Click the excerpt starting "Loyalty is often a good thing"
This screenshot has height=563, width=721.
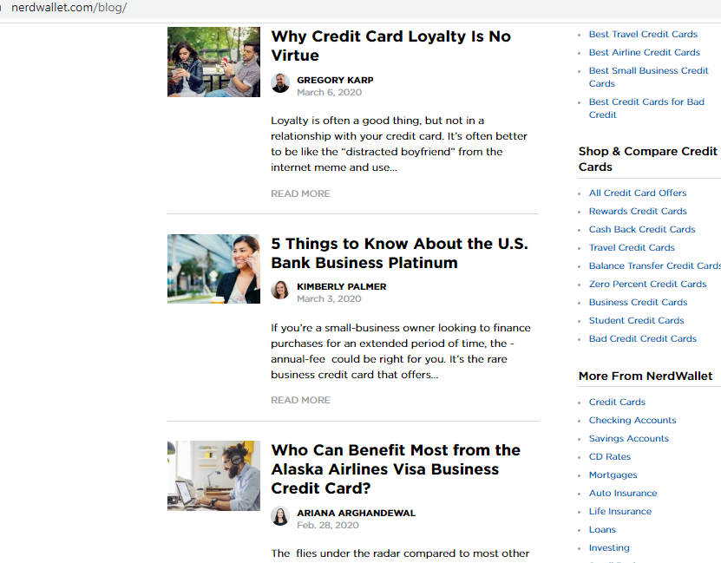pyautogui.click(x=399, y=144)
